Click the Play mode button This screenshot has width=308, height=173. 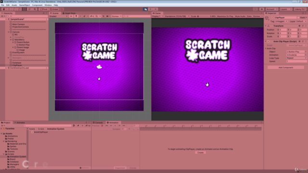(145, 9)
